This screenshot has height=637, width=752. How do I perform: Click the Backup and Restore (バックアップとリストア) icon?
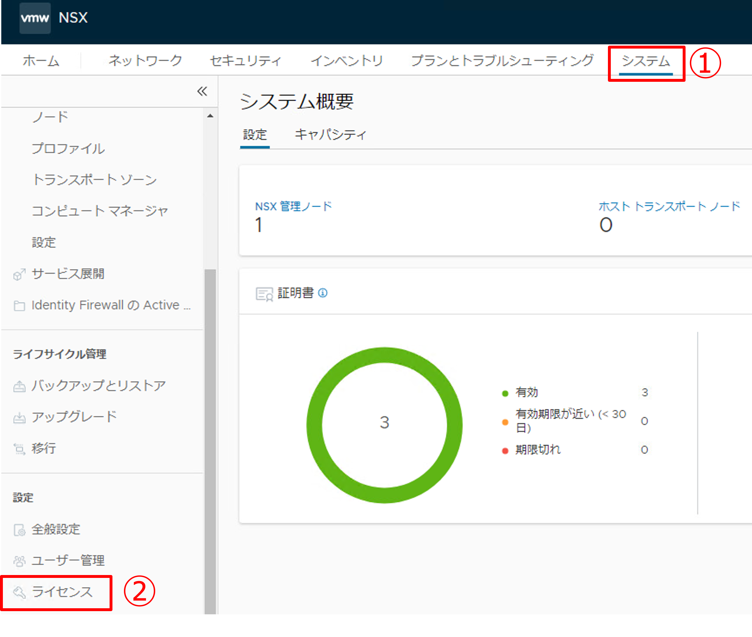[x=19, y=387]
